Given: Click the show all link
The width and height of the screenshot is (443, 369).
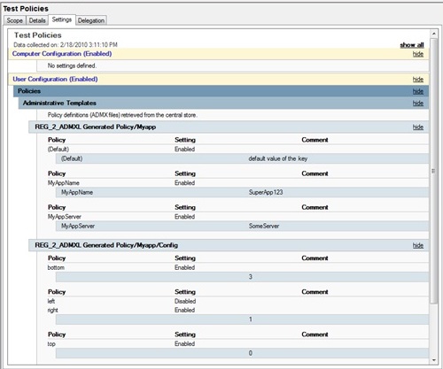Looking at the screenshot, I should click(x=412, y=45).
